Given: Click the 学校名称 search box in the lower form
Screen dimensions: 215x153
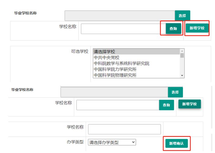Looking at the screenshot, I should click(x=117, y=105).
